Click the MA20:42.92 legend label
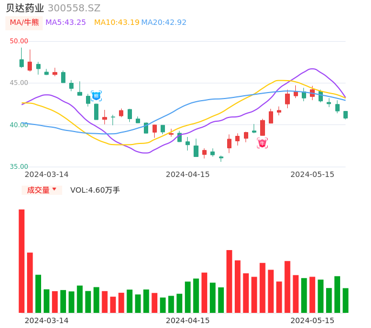The height and width of the screenshot is (328, 371). pos(164,23)
